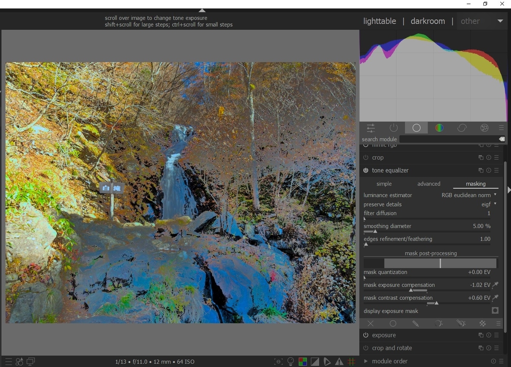This screenshot has height=367, width=511.
Task: Clear the search module text box
Action: click(x=502, y=139)
